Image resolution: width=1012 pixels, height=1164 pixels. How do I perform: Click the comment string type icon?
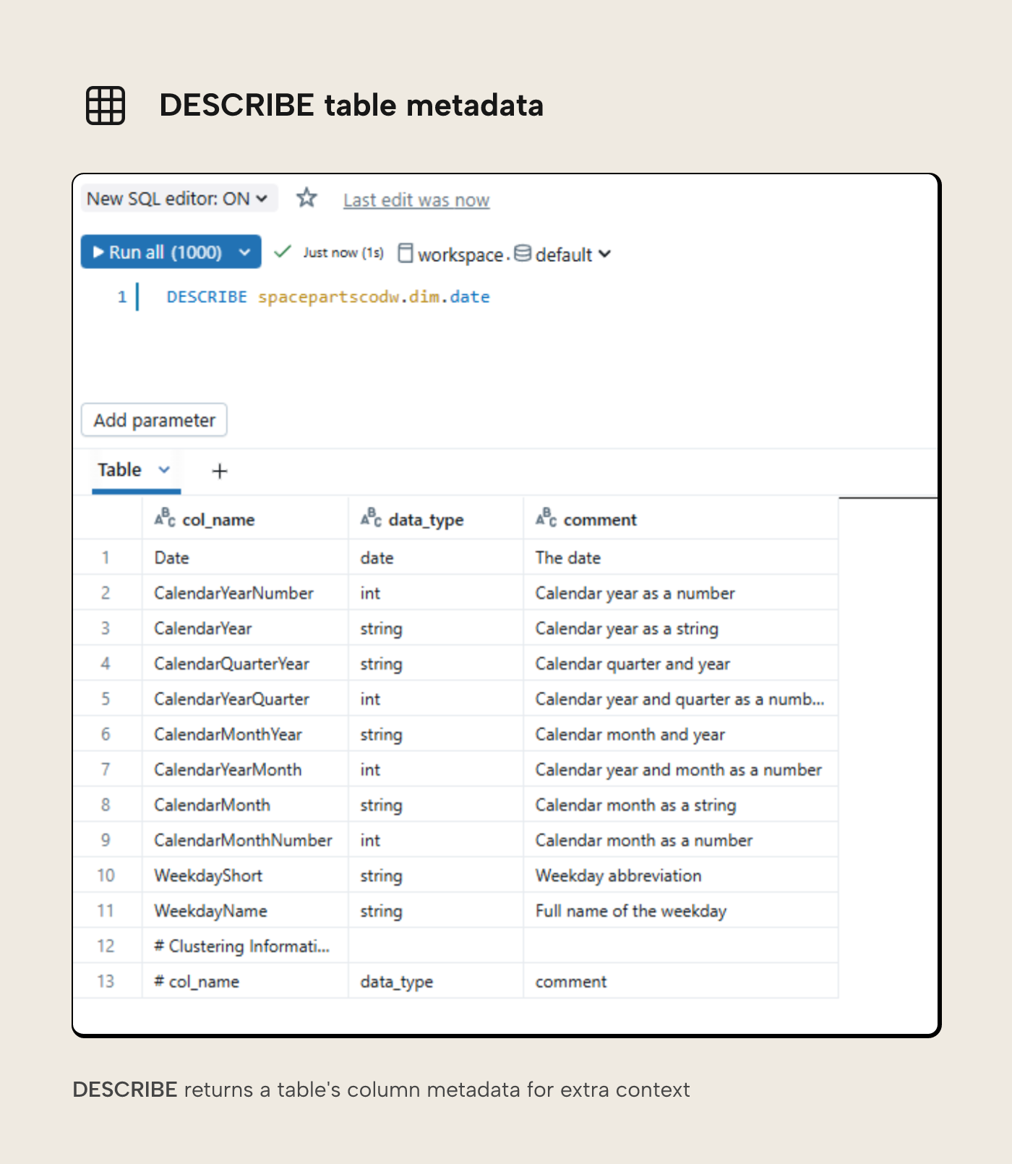coord(546,518)
